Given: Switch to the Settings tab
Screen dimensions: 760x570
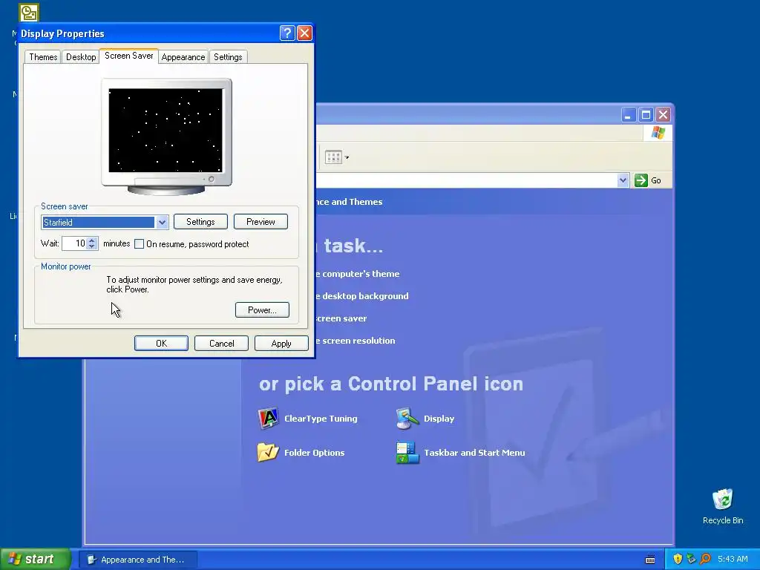Looking at the screenshot, I should 228,56.
